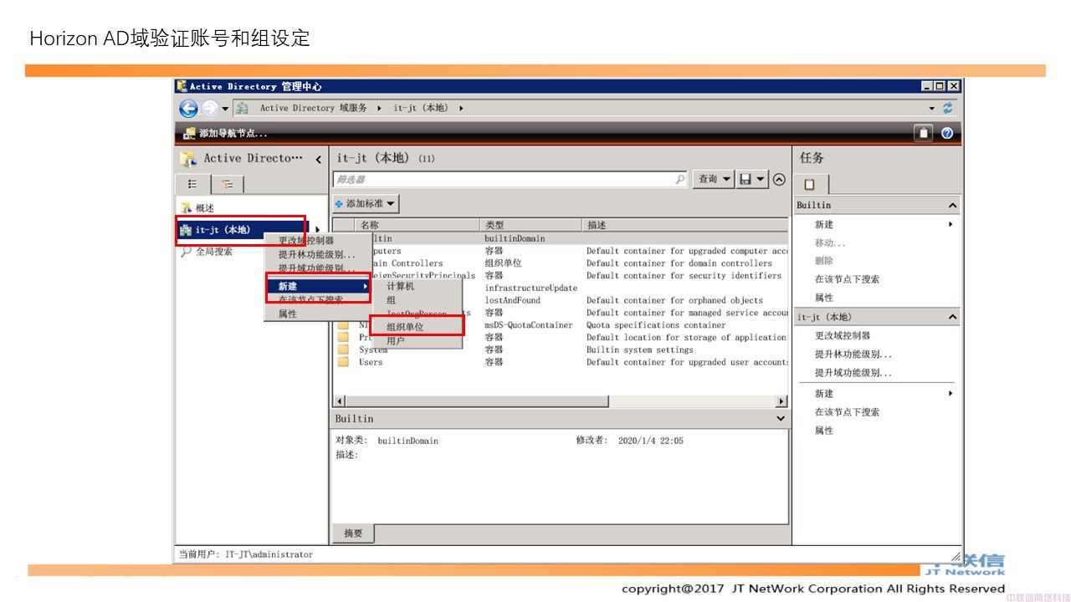This screenshot has height=602, width=1071.
Task: Select the builtinDomain row
Action: tap(560, 238)
